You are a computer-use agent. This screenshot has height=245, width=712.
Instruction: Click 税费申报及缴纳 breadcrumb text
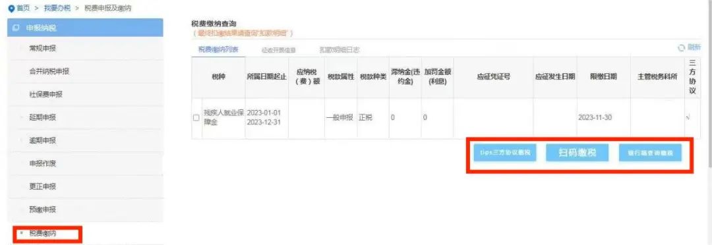(x=109, y=9)
